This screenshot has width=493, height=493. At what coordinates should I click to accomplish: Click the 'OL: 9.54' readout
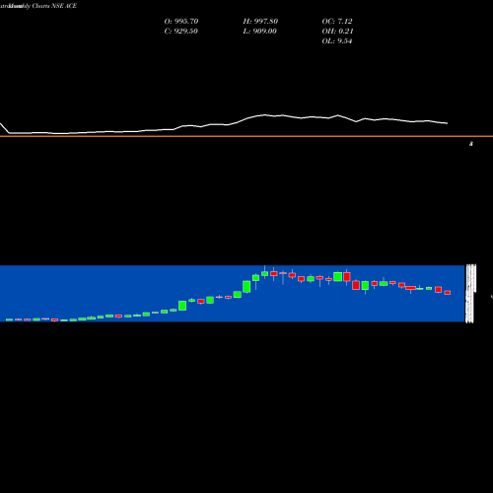337,41
